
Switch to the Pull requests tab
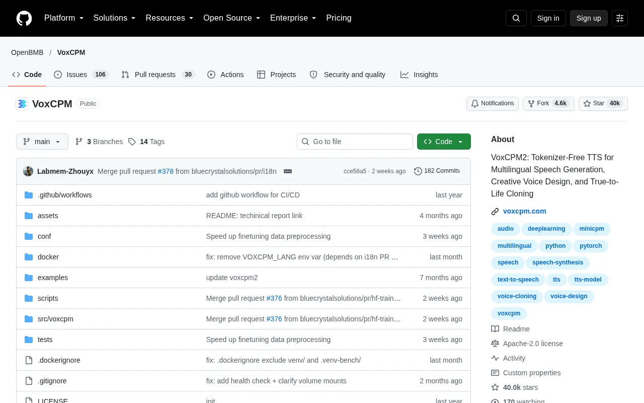tap(158, 75)
